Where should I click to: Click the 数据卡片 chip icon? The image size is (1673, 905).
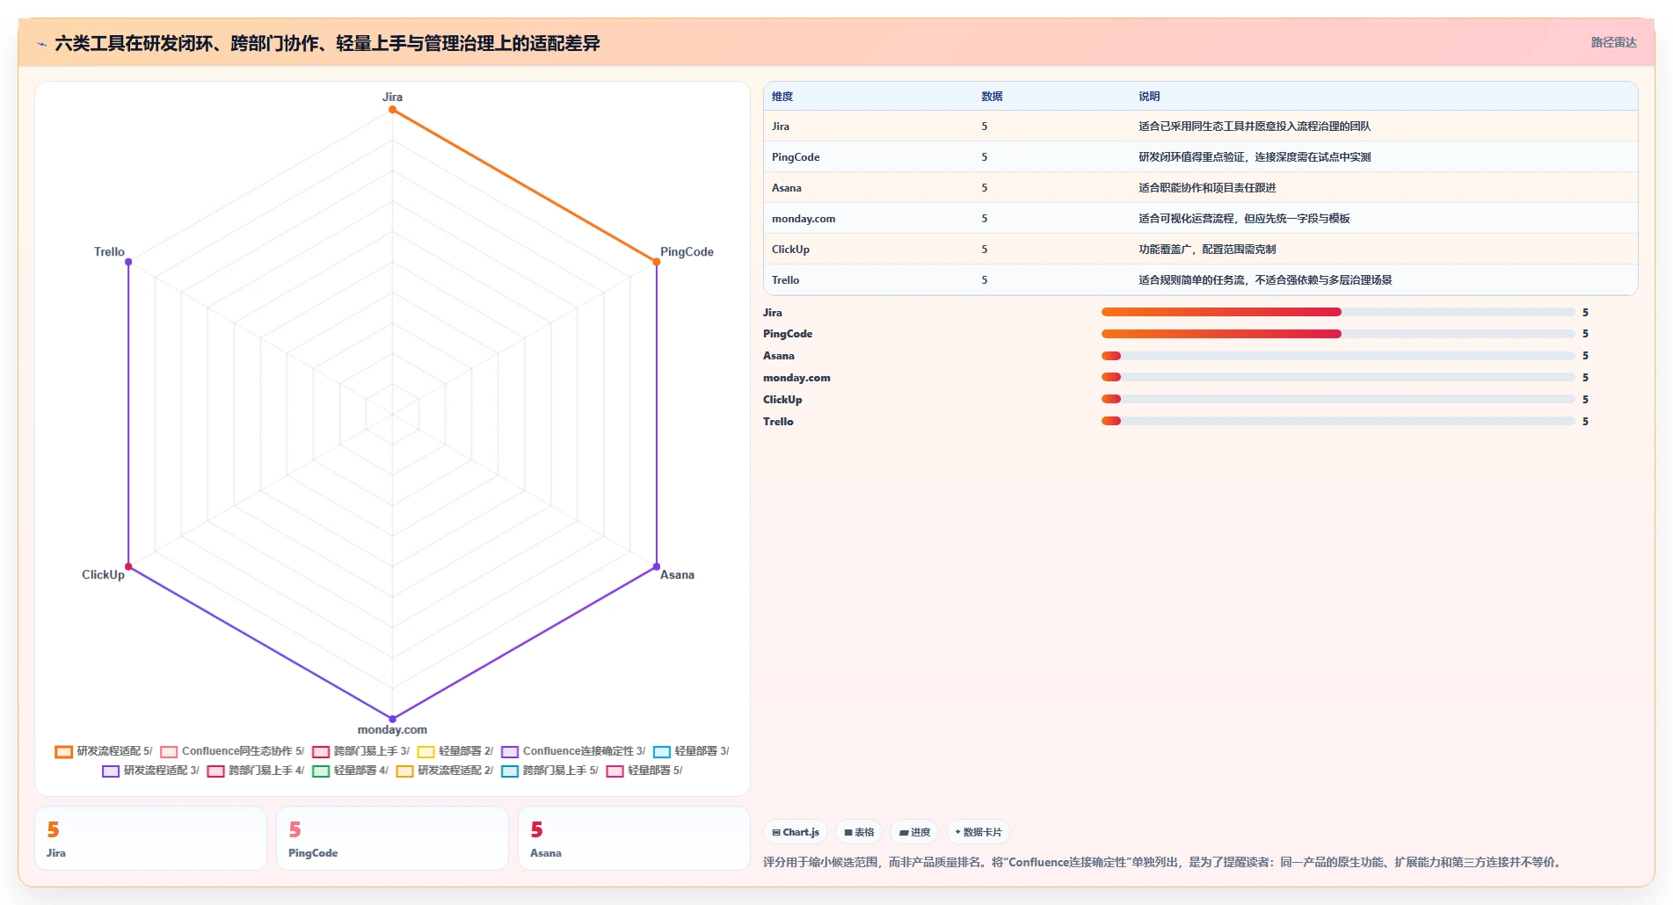[x=957, y=832]
